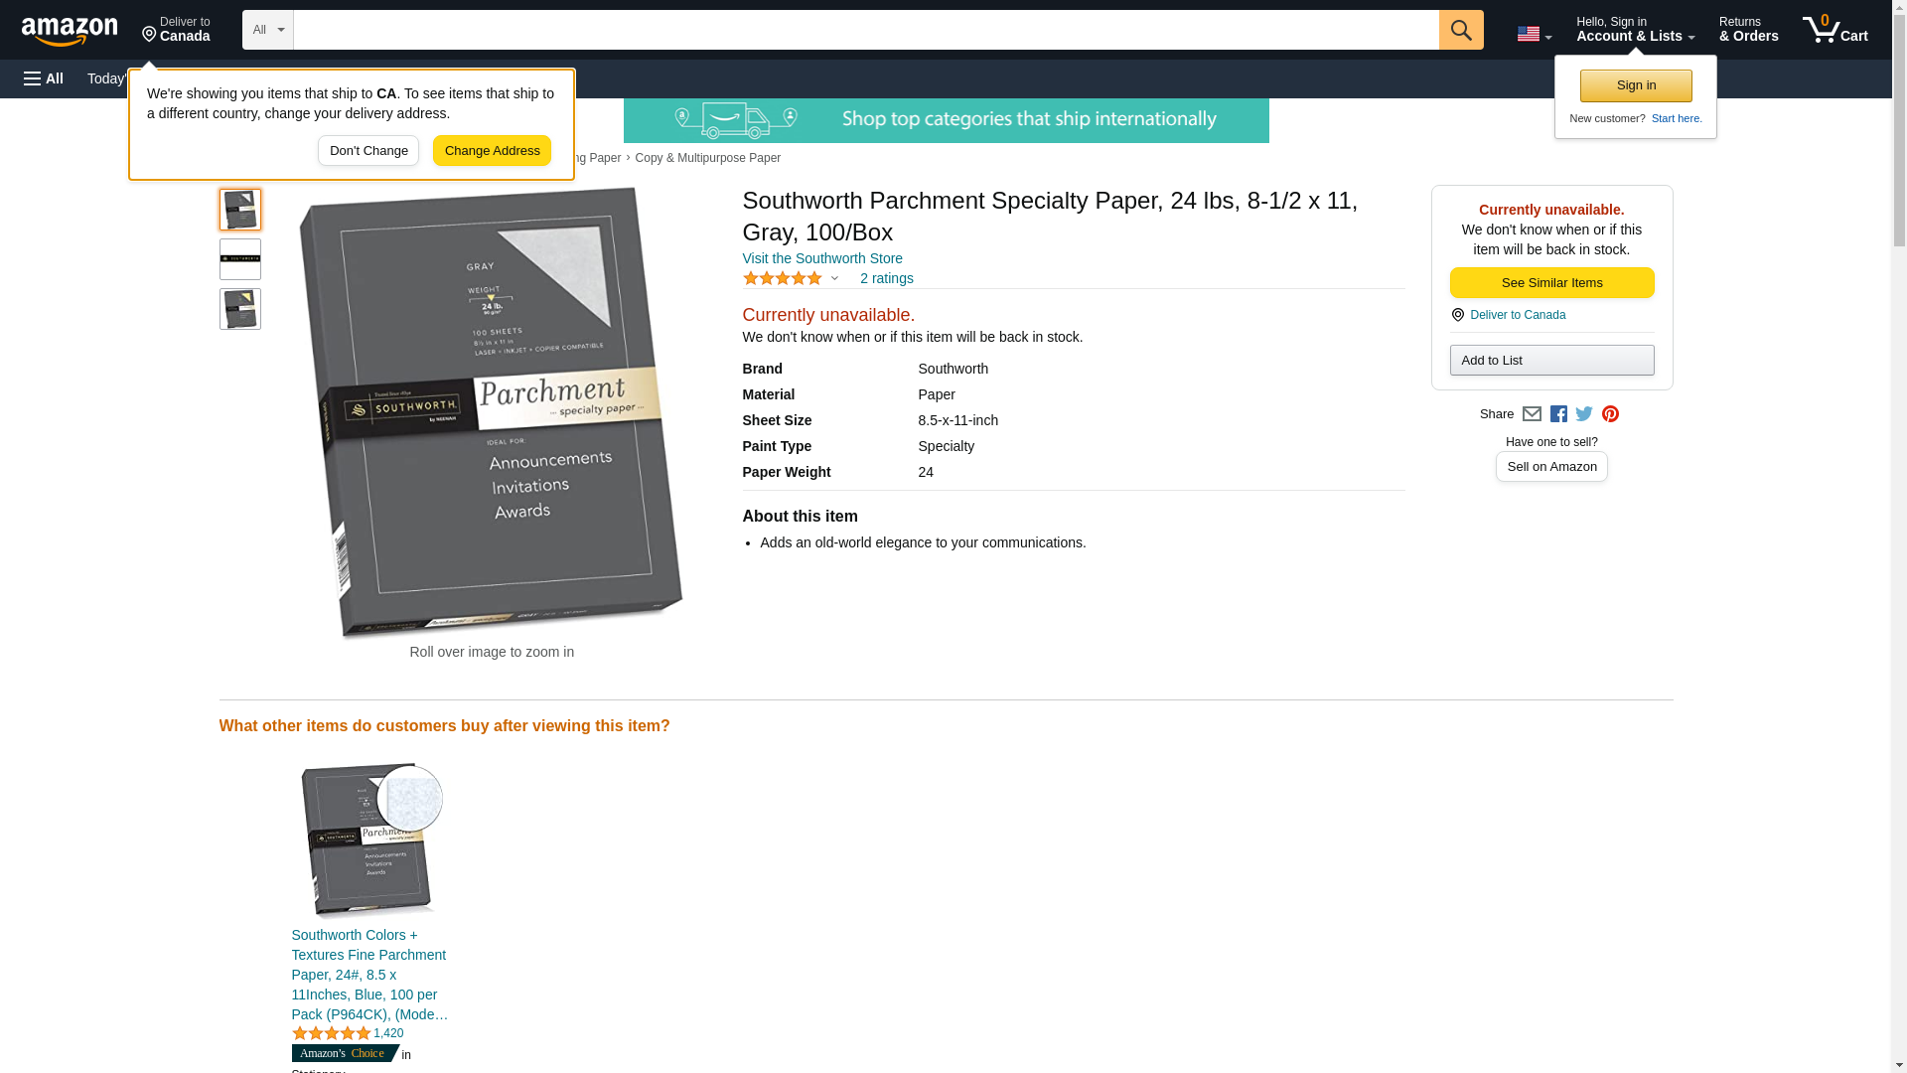The width and height of the screenshot is (1907, 1073).
Task: Click into the search input field
Action: pos(866,30)
